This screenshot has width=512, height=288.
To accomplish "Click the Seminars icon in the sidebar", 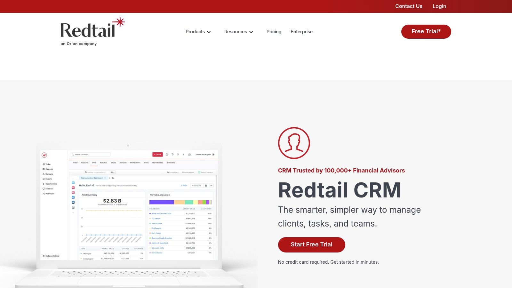I will coord(44,189).
